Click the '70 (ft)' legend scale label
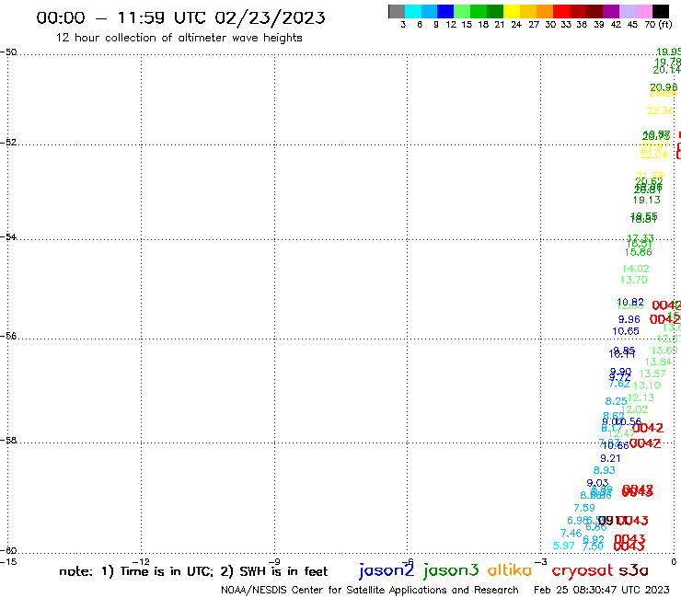The image size is (681, 598). click(658, 25)
